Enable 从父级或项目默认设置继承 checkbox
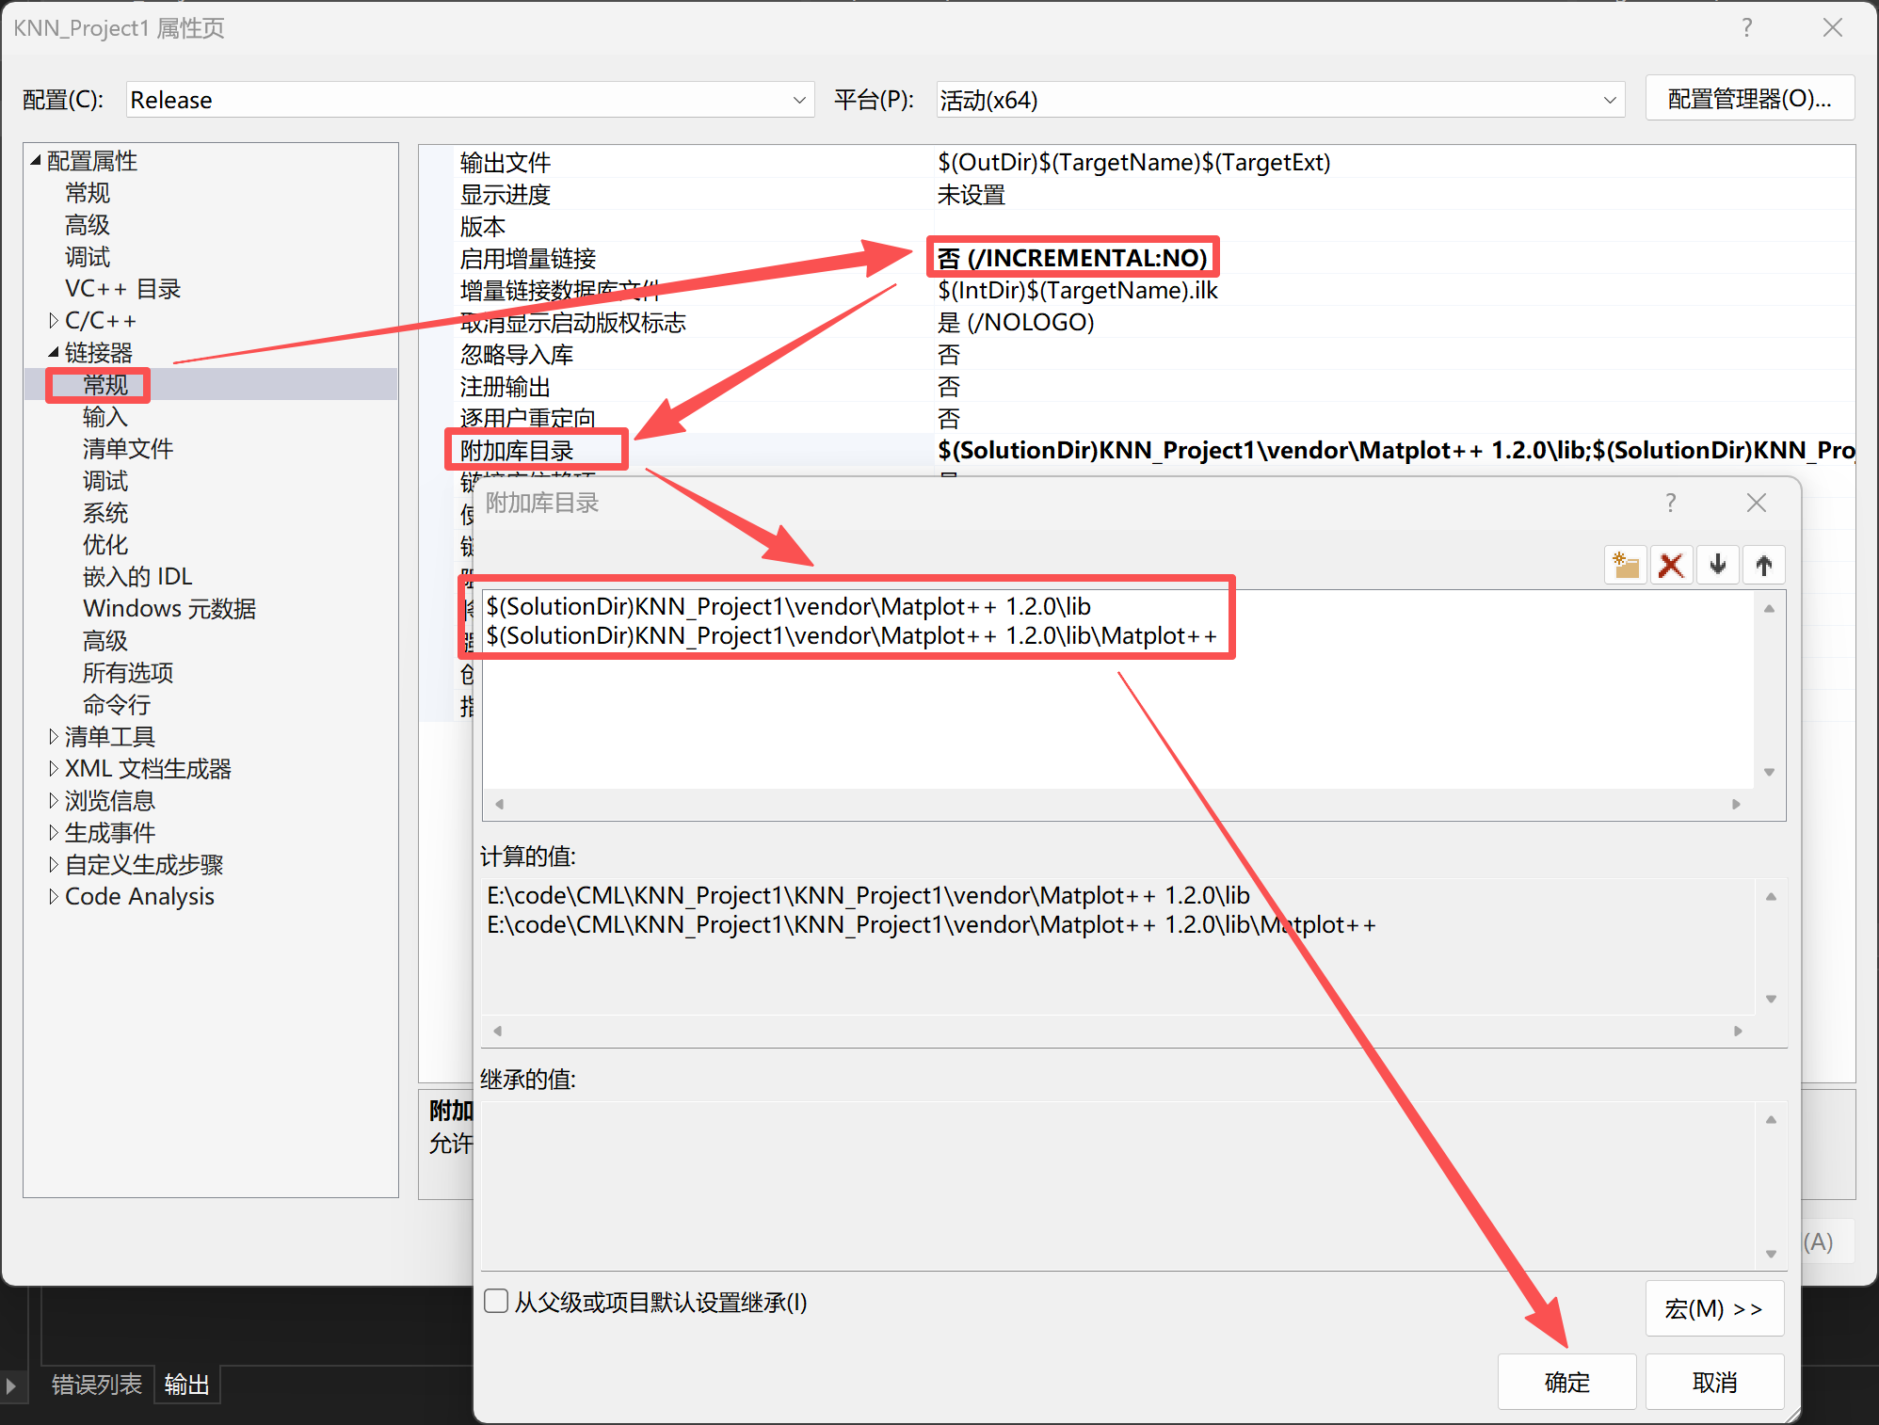 click(496, 1302)
